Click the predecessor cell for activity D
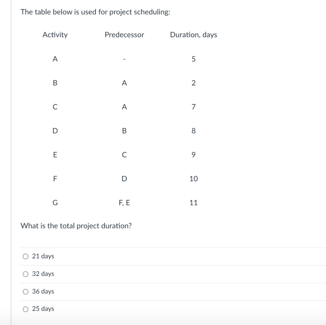Screen dimensions: 326x325 coord(124,131)
